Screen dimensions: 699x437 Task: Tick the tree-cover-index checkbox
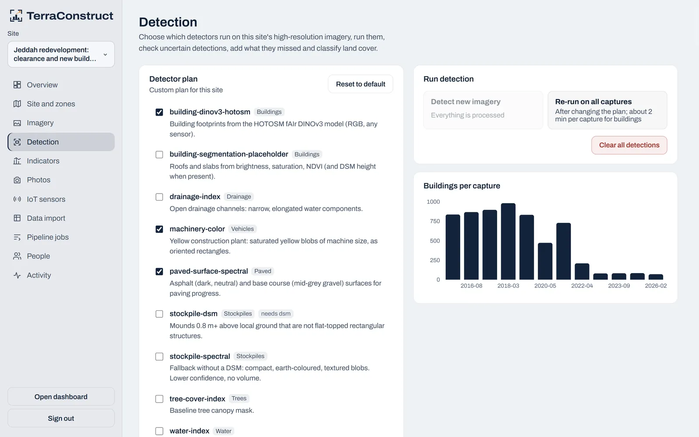click(159, 399)
